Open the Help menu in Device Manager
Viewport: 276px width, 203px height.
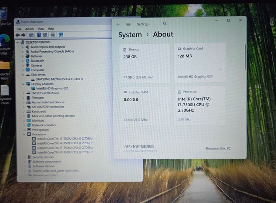click(x=51, y=28)
